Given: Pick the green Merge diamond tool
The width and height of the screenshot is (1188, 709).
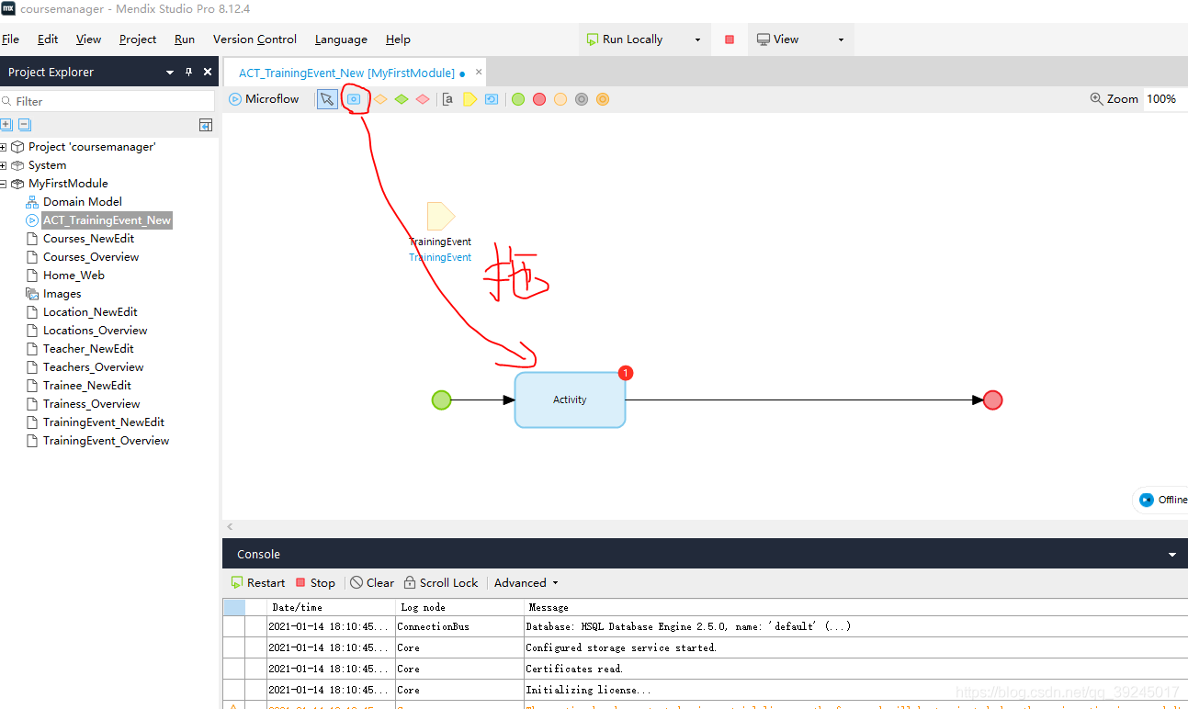Looking at the screenshot, I should [x=402, y=99].
